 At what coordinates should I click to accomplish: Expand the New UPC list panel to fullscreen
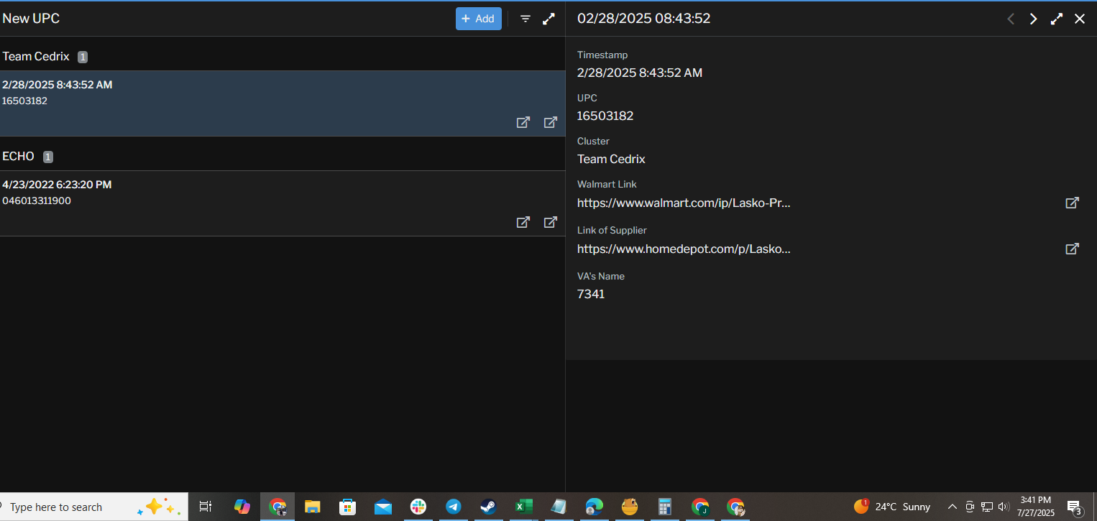[548, 19]
